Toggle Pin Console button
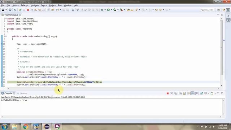231x130 pixels. pos(201,93)
